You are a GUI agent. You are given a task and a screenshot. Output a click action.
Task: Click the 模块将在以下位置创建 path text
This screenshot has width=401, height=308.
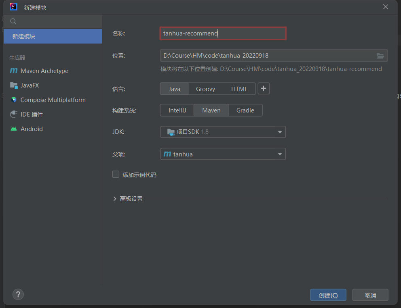click(x=271, y=69)
